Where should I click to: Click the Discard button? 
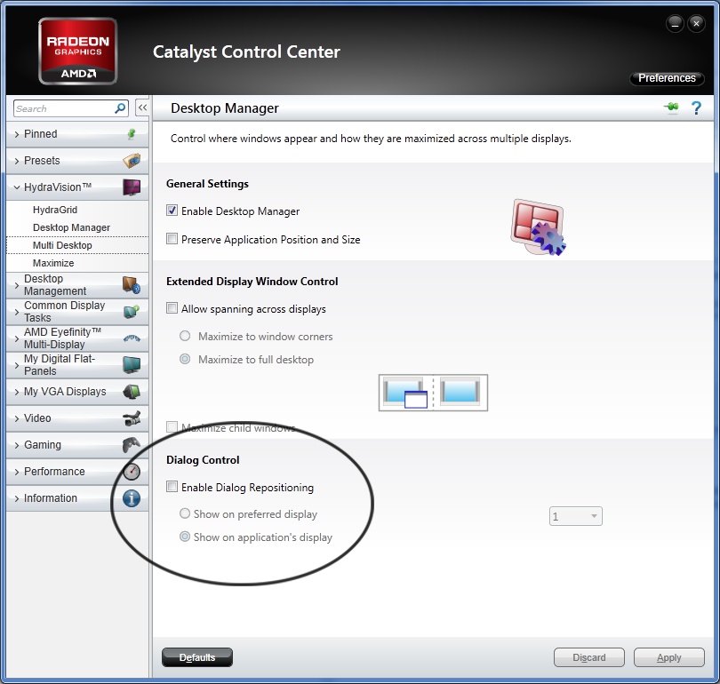pos(589,657)
